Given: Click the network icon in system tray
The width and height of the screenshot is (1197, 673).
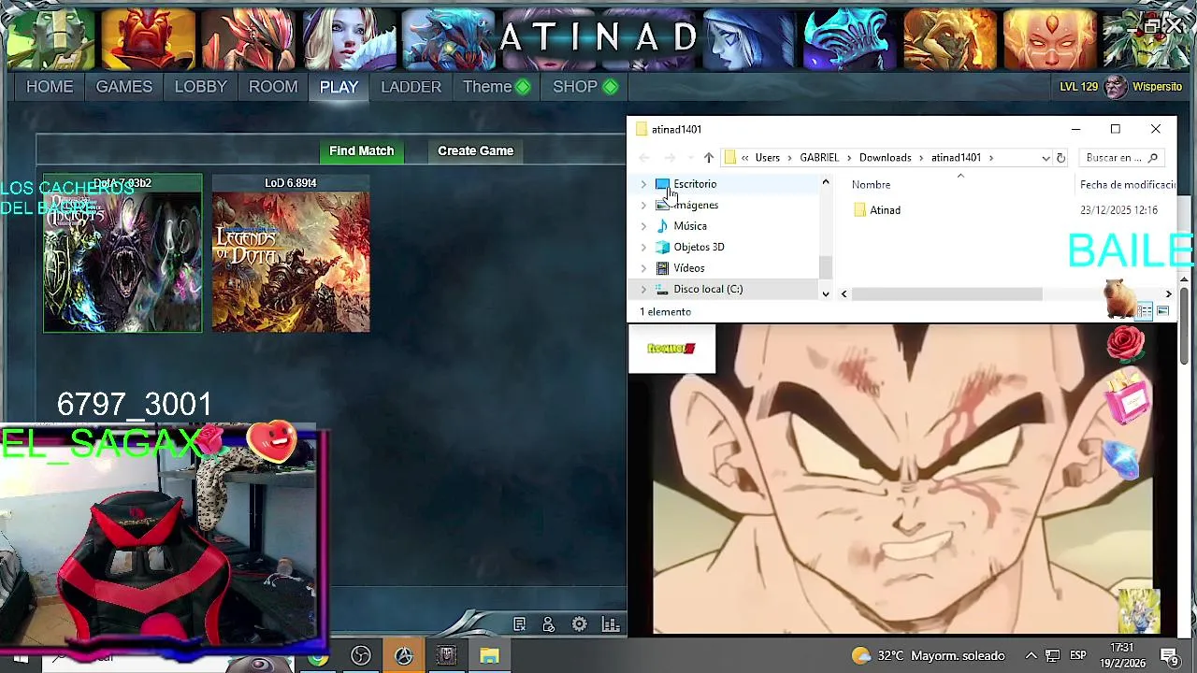Looking at the screenshot, I should (x=1052, y=656).
